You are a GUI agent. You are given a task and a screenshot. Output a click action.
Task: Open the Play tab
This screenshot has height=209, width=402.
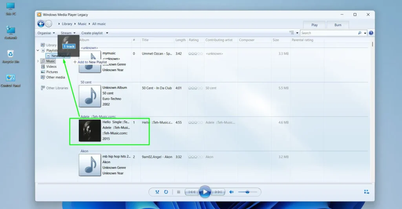coord(314,25)
